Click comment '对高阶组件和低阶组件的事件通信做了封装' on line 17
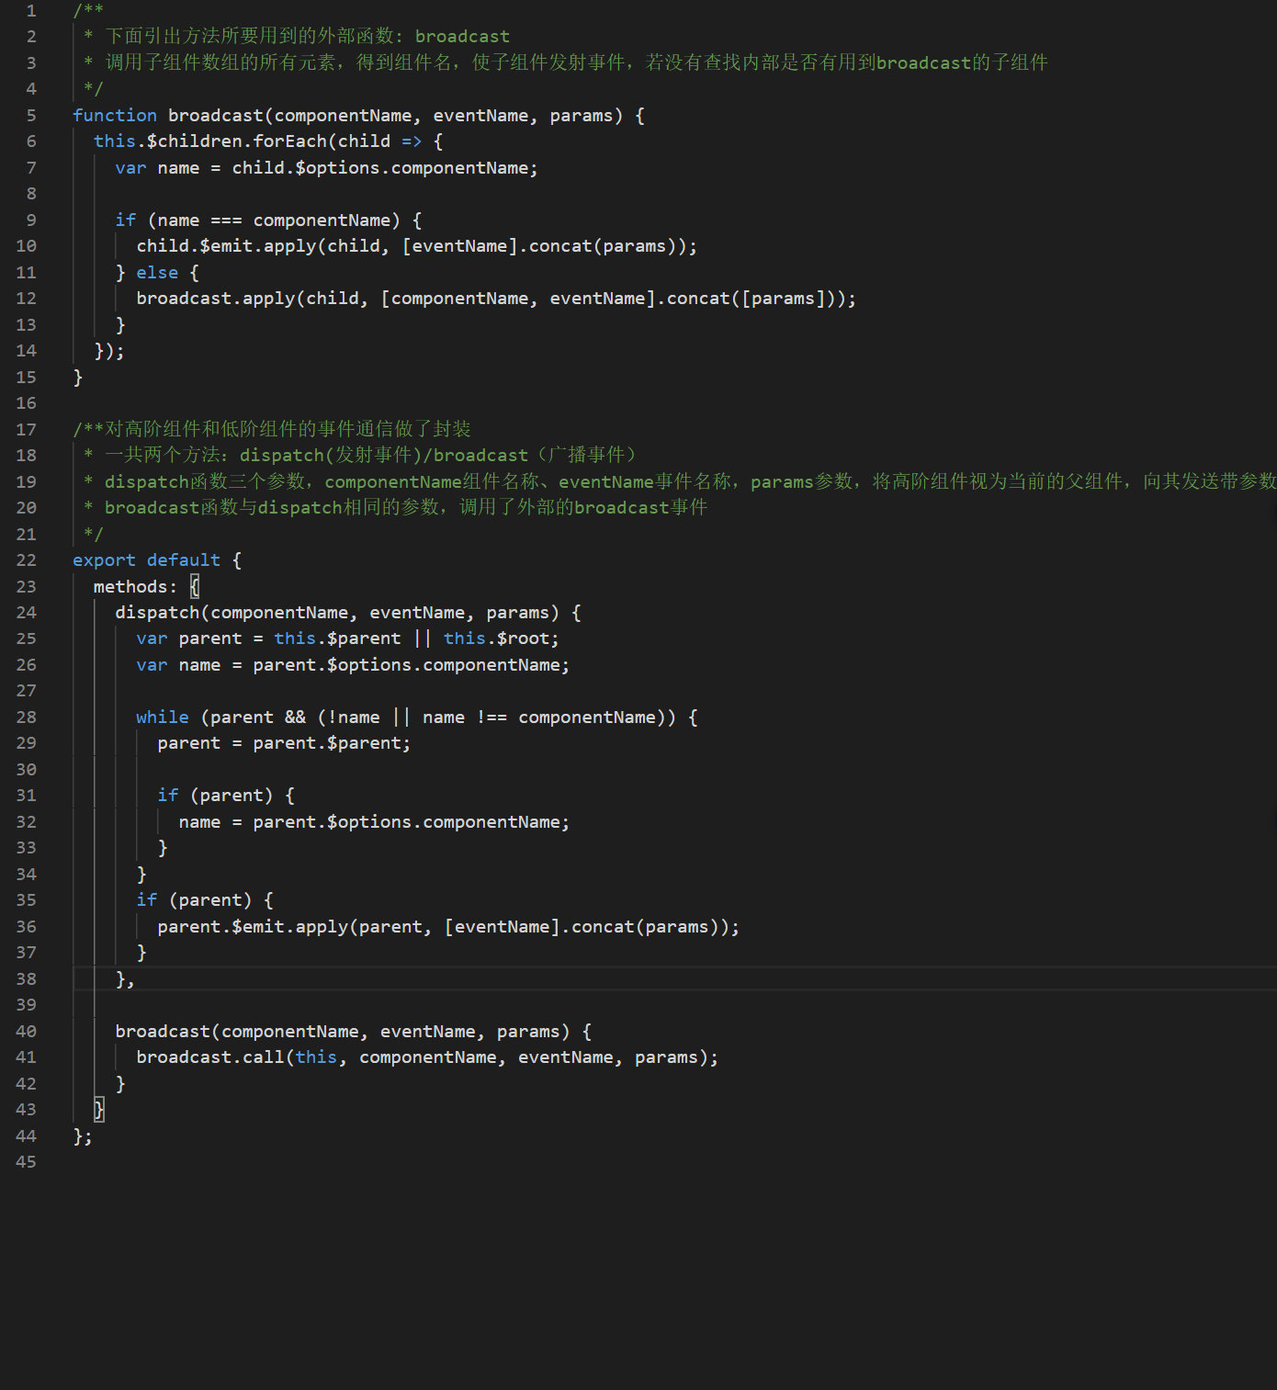This screenshot has width=1277, height=1390. coord(288,429)
